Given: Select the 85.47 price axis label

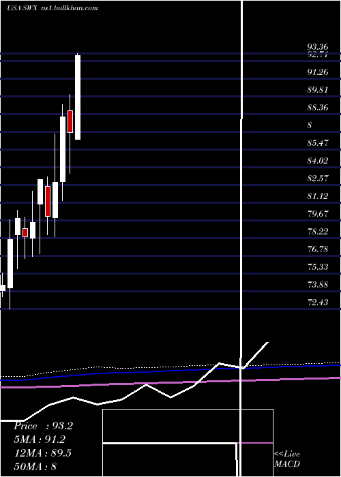Looking at the screenshot, I should [x=318, y=142].
